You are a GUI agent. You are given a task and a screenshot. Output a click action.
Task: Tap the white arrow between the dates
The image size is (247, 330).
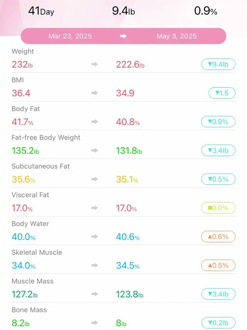point(123,36)
